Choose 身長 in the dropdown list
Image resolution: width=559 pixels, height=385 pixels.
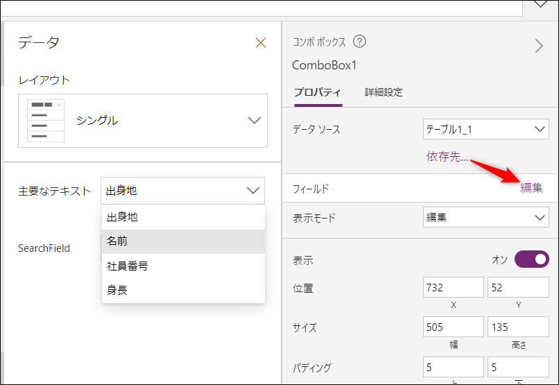pyautogui.click(x=183, y=290)
